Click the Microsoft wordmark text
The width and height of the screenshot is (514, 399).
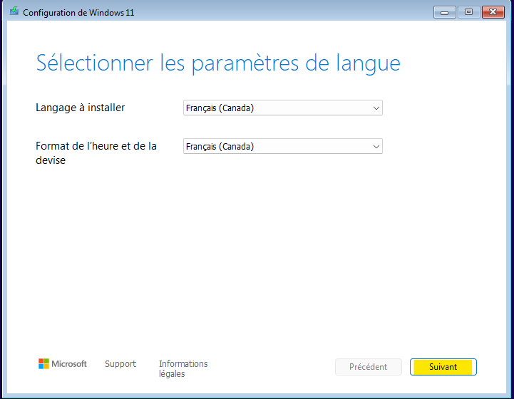[x=69, y=364]
